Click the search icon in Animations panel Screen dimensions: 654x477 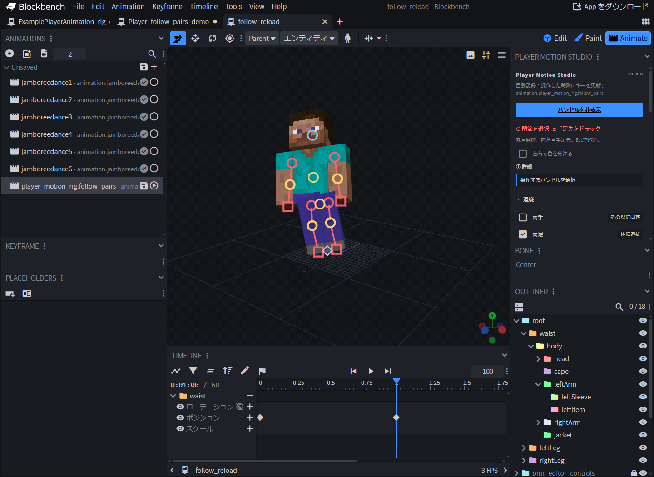(152, 54)
